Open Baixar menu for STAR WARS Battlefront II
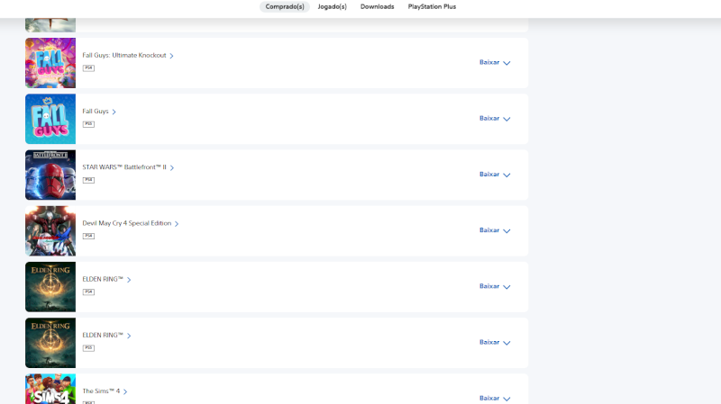 tap(495, 175)
